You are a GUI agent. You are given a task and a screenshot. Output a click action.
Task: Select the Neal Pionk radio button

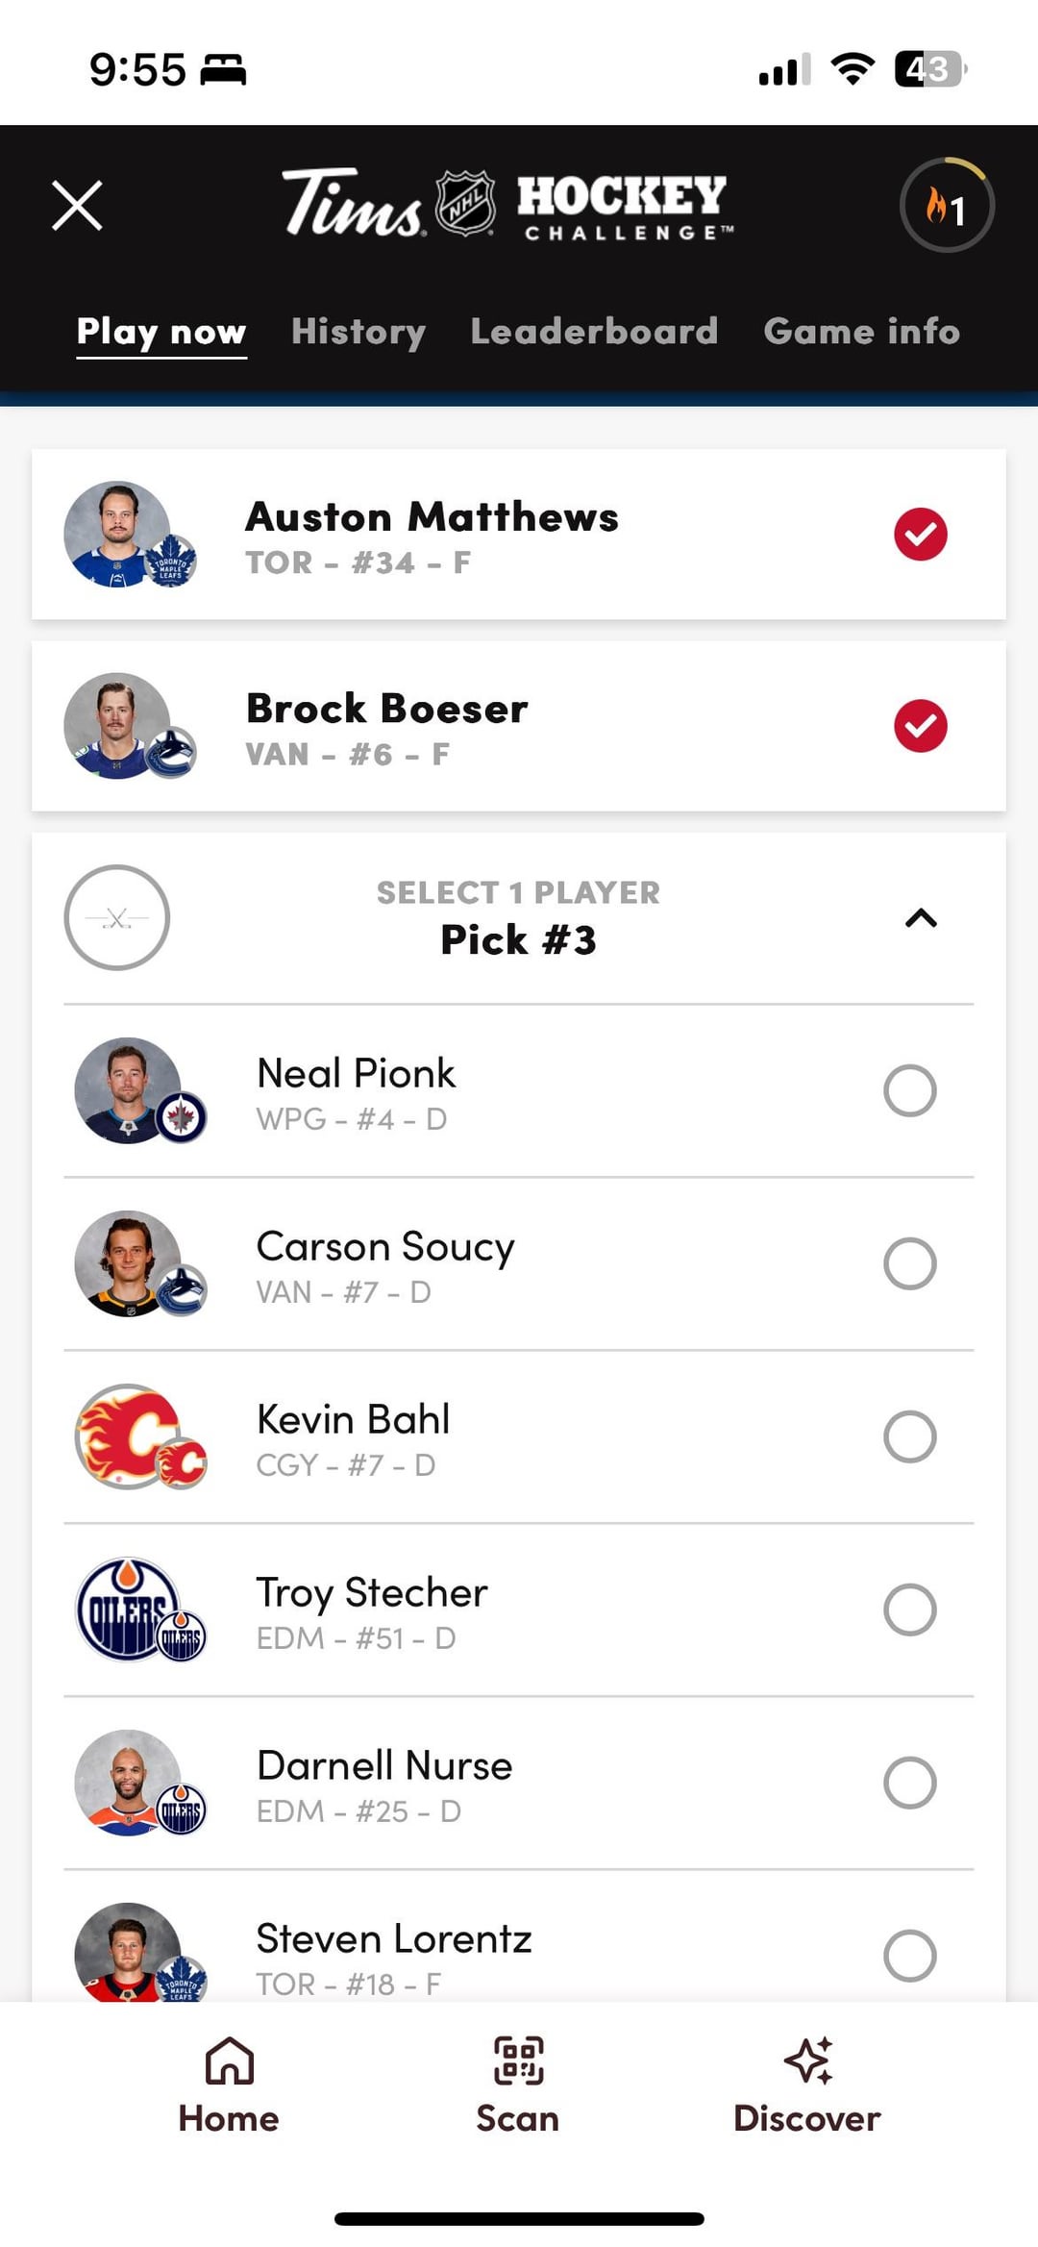909,1091
